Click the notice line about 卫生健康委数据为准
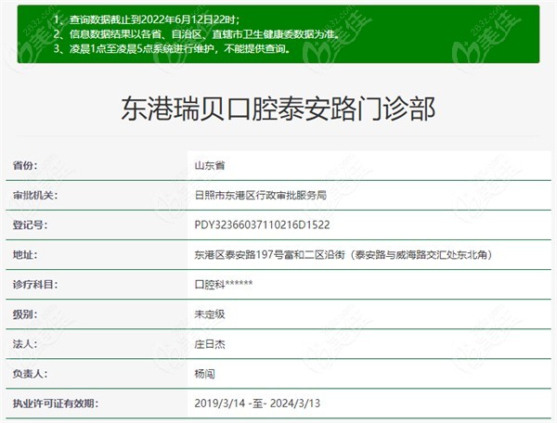Viewport: 557px width, 423px height. 197,34
